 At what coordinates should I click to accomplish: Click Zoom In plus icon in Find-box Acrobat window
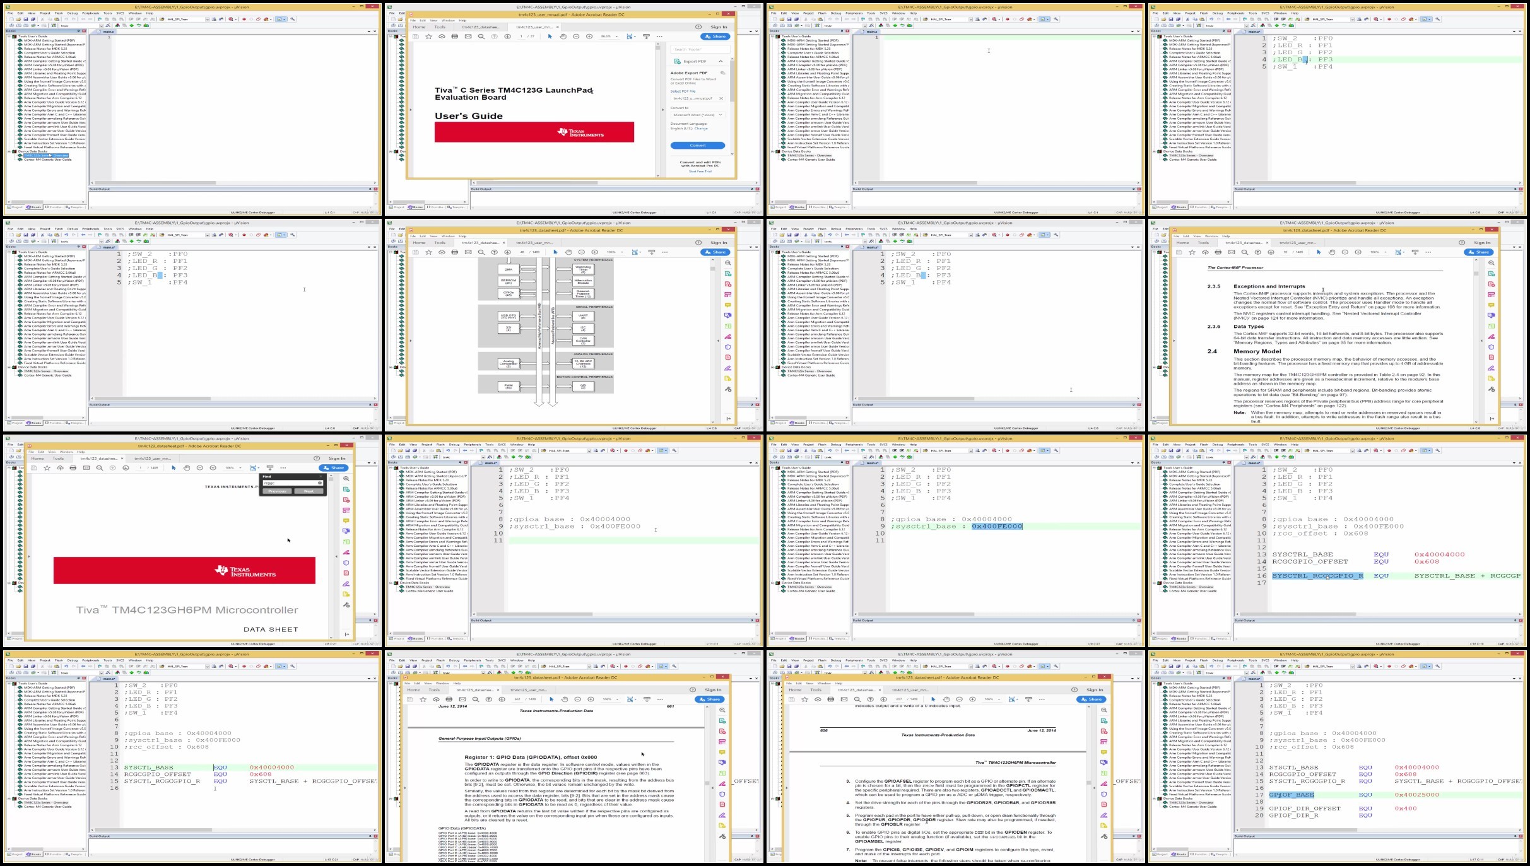point(213,468)
